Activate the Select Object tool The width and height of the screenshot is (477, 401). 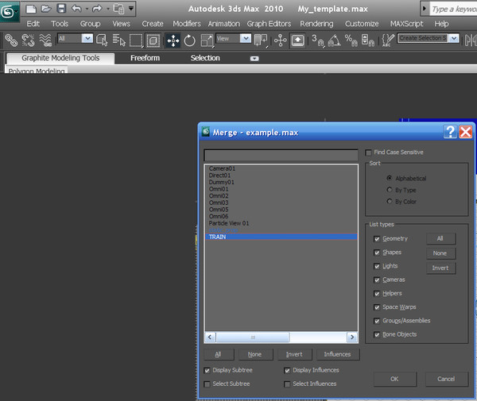102,40
